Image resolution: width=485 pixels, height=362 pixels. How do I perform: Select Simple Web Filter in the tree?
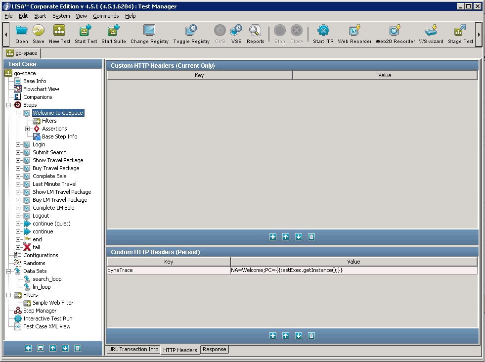point(53,303)
